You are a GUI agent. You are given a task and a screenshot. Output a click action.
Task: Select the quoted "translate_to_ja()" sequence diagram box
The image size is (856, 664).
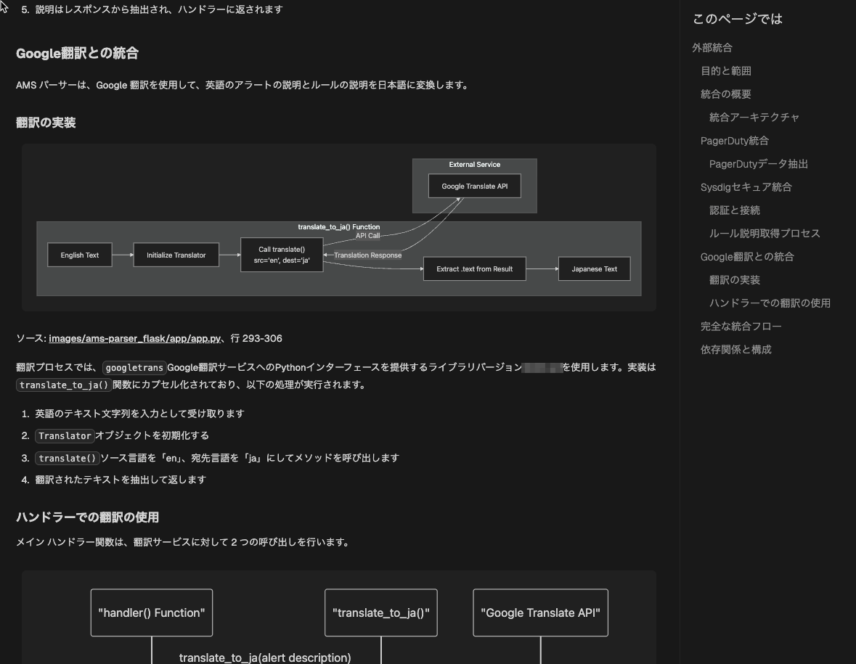(381, 612)
